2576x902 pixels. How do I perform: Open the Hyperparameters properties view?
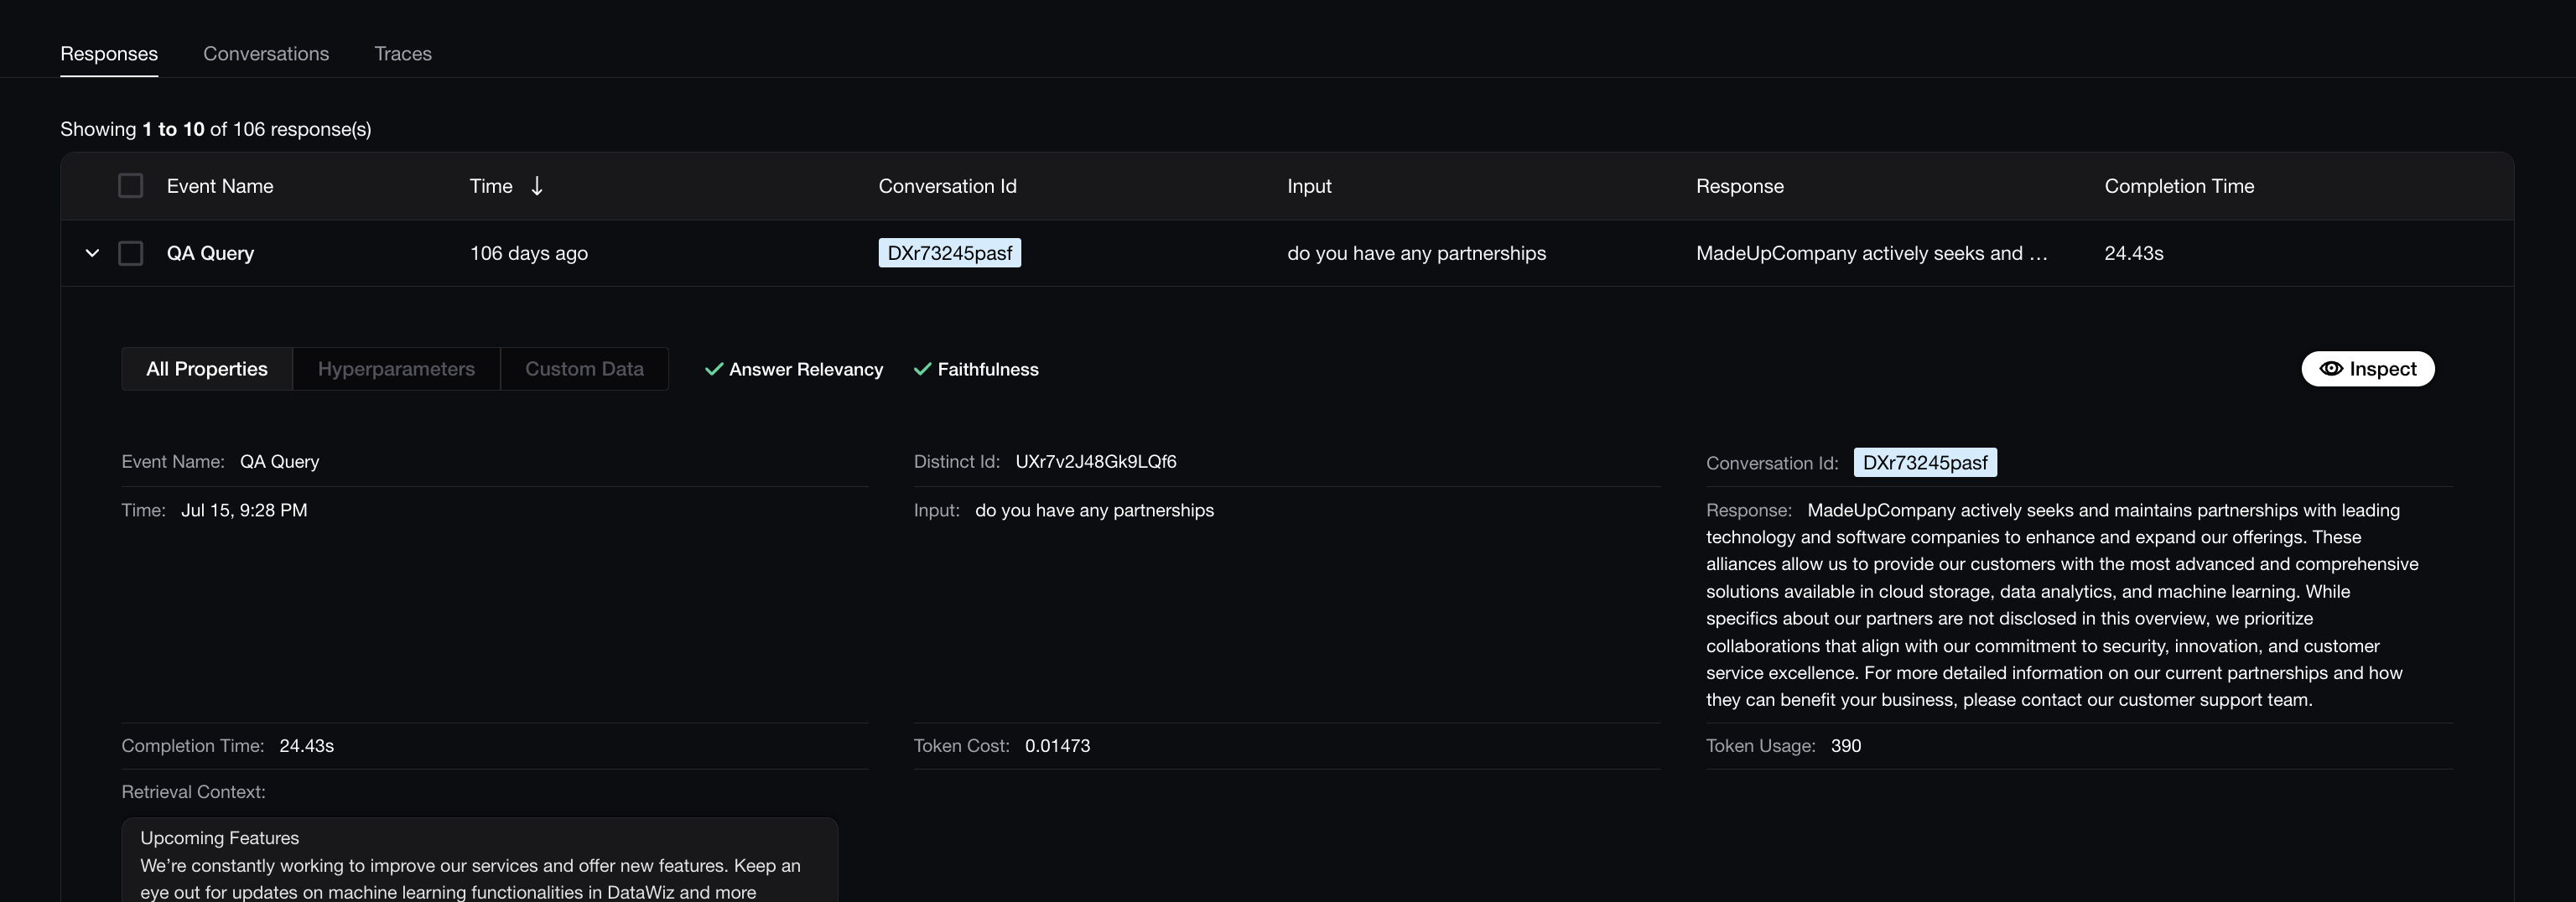coord(396,368)
